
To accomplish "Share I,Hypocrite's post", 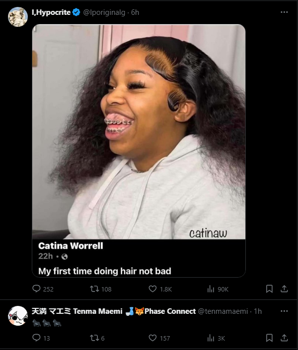I will point(284,289).
